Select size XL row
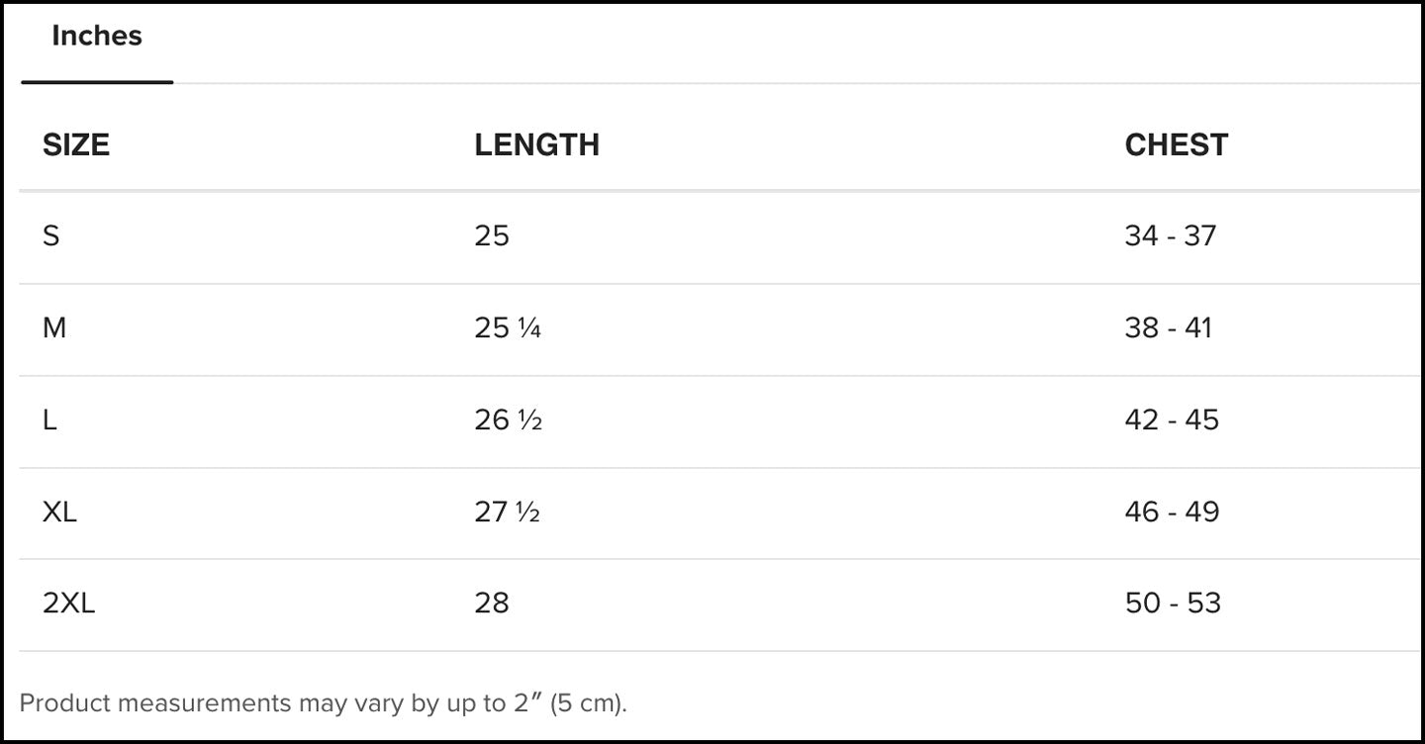The height and width of the screenshot is (744, 1425). point(57,511)
